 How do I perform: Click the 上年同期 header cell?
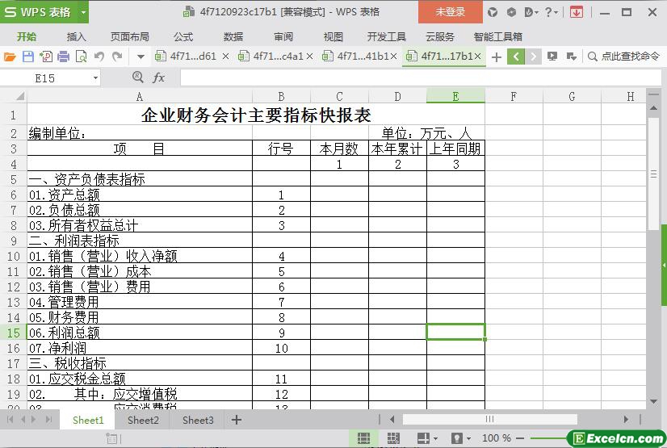click(x=455, y=149)
